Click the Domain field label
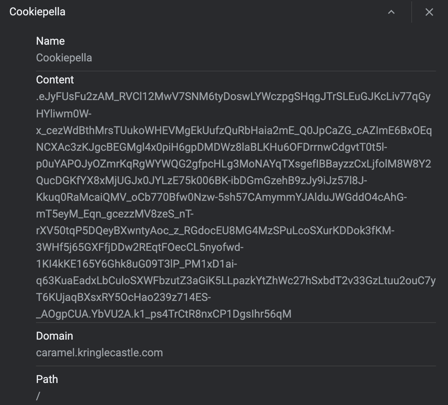The height and width of the screenshot is (405, 448). tap(55, 336)
